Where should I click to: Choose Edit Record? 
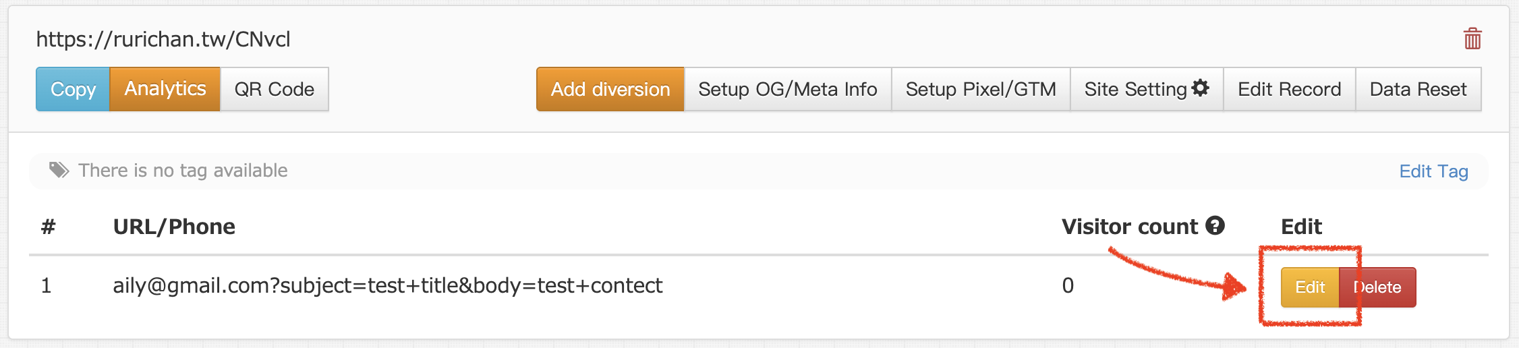click(1289, 89)
